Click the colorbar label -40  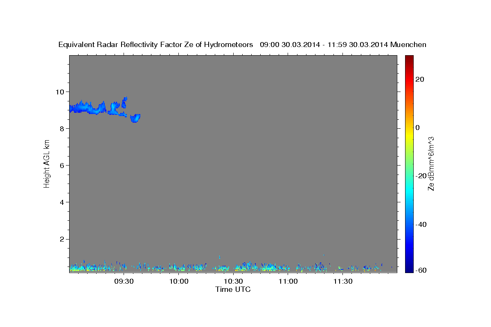pyautogui.click(x=421, y=224)
